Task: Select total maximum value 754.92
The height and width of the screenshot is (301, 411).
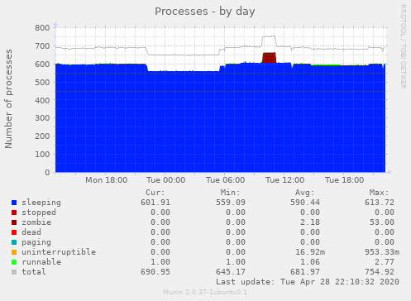Action: [x=380, y=272]
